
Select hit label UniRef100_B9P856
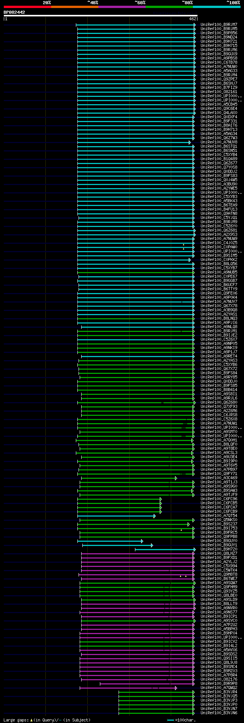[x=219, y=33]
